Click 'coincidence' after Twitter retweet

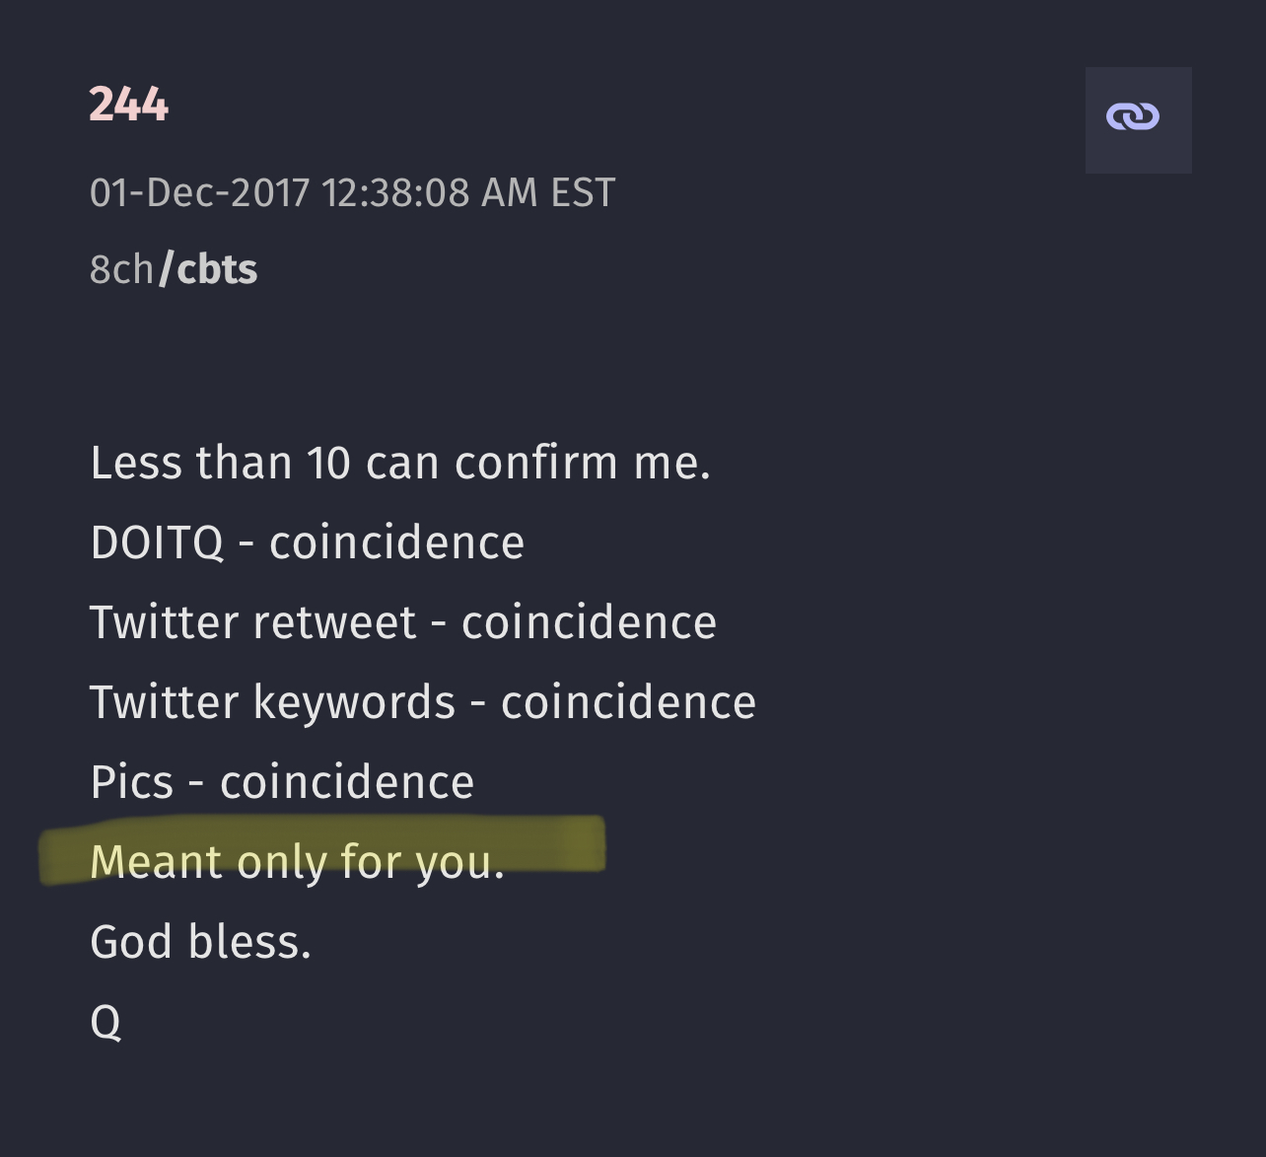tap(589, 622)
